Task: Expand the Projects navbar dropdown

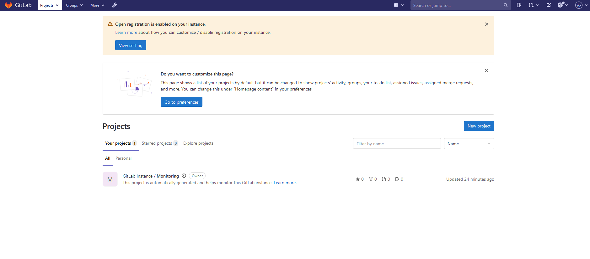Action: click(x=50, y=5)
